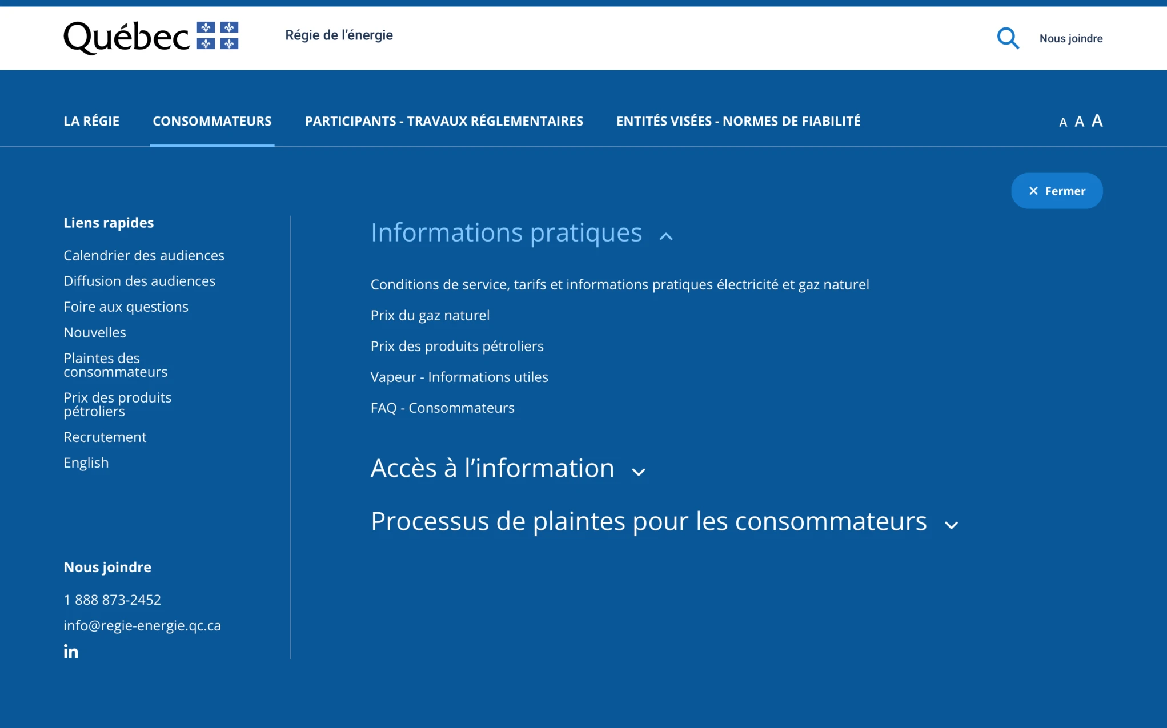The width and height of the screenshot is (1167, 728).
Task: Open the Prix du gaz naturel link
Action: [x=430, y=315]
